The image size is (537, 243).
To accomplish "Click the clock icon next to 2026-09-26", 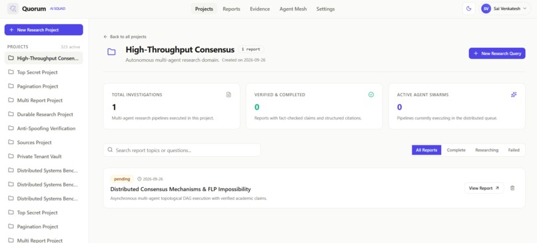I will 139,179.
